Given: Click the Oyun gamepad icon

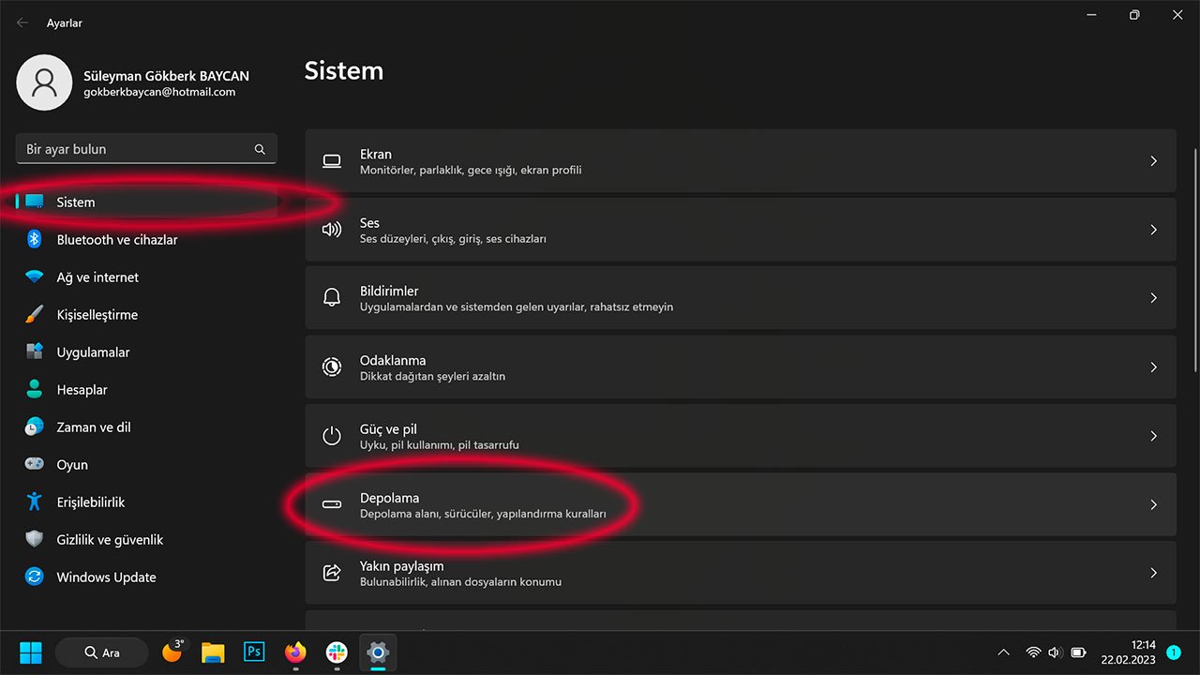Looking at the screenshot, I should click(x=35, y=464).
